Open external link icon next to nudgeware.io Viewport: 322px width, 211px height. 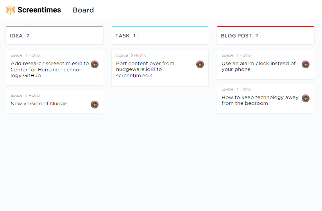[x=153, y=69]
